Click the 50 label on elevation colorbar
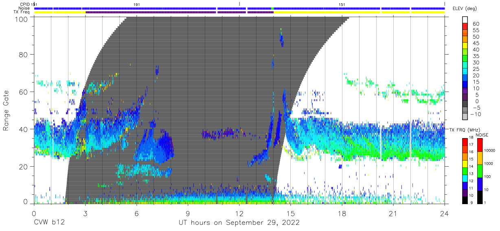The image size is (500, 231). [x=476, y=37]
